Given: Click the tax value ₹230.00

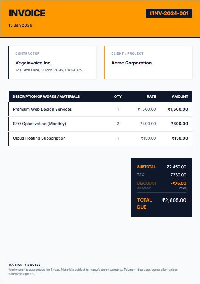Looking at the screenshot, I should point(178,175).
